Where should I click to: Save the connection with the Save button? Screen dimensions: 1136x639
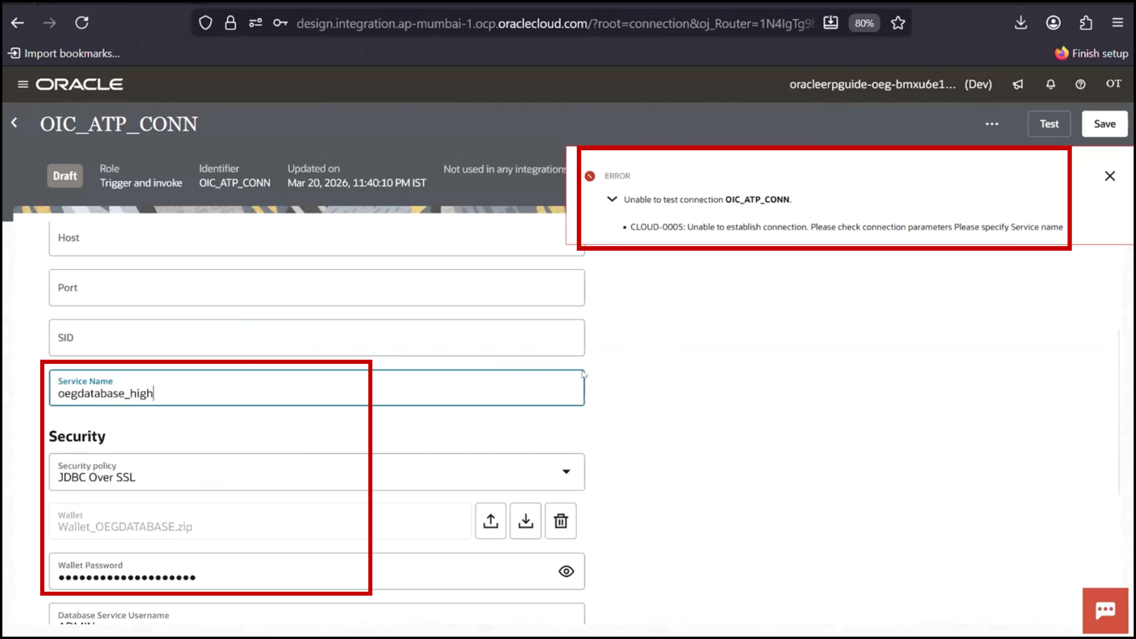point(1105,124)
